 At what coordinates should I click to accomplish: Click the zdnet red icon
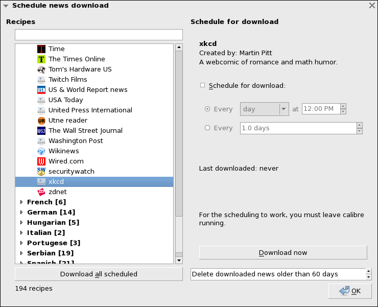[41, 192]
